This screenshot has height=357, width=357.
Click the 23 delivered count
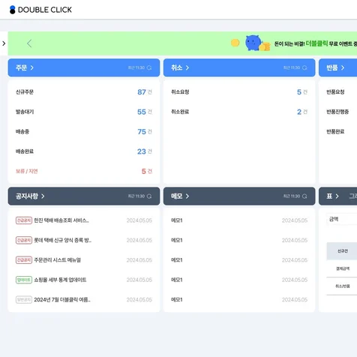(x=142, y=151)
